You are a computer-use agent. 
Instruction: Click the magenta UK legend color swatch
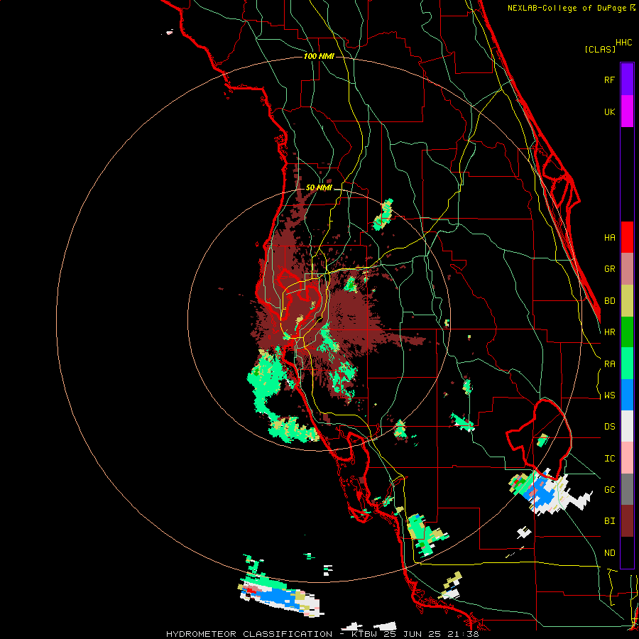[627, 111]
